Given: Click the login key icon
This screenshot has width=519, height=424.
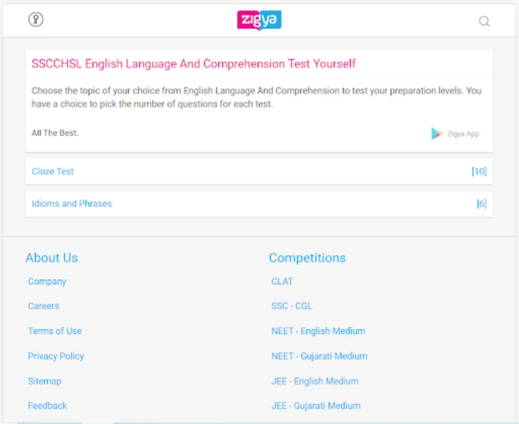Looking at the screenshot, I should [36, 19].
